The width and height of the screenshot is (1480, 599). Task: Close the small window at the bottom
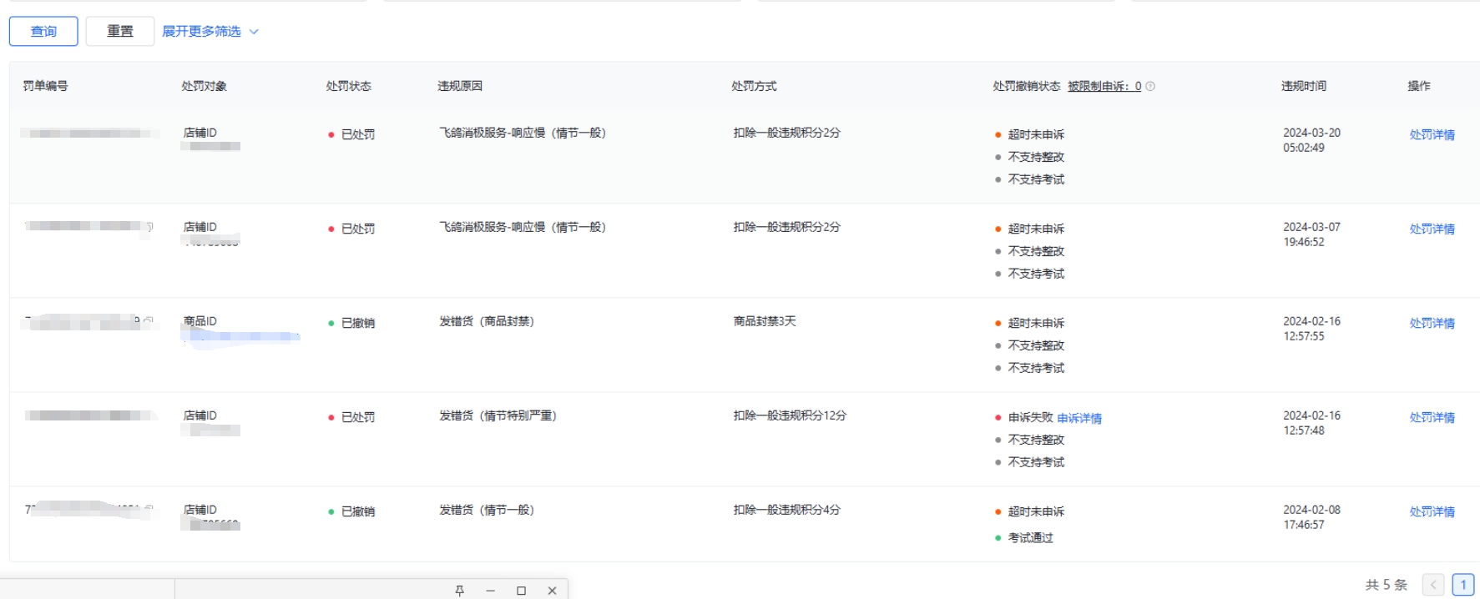[552, 591]
